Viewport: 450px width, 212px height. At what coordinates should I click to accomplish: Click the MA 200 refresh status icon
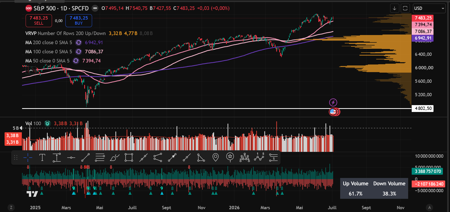[79, 42]
